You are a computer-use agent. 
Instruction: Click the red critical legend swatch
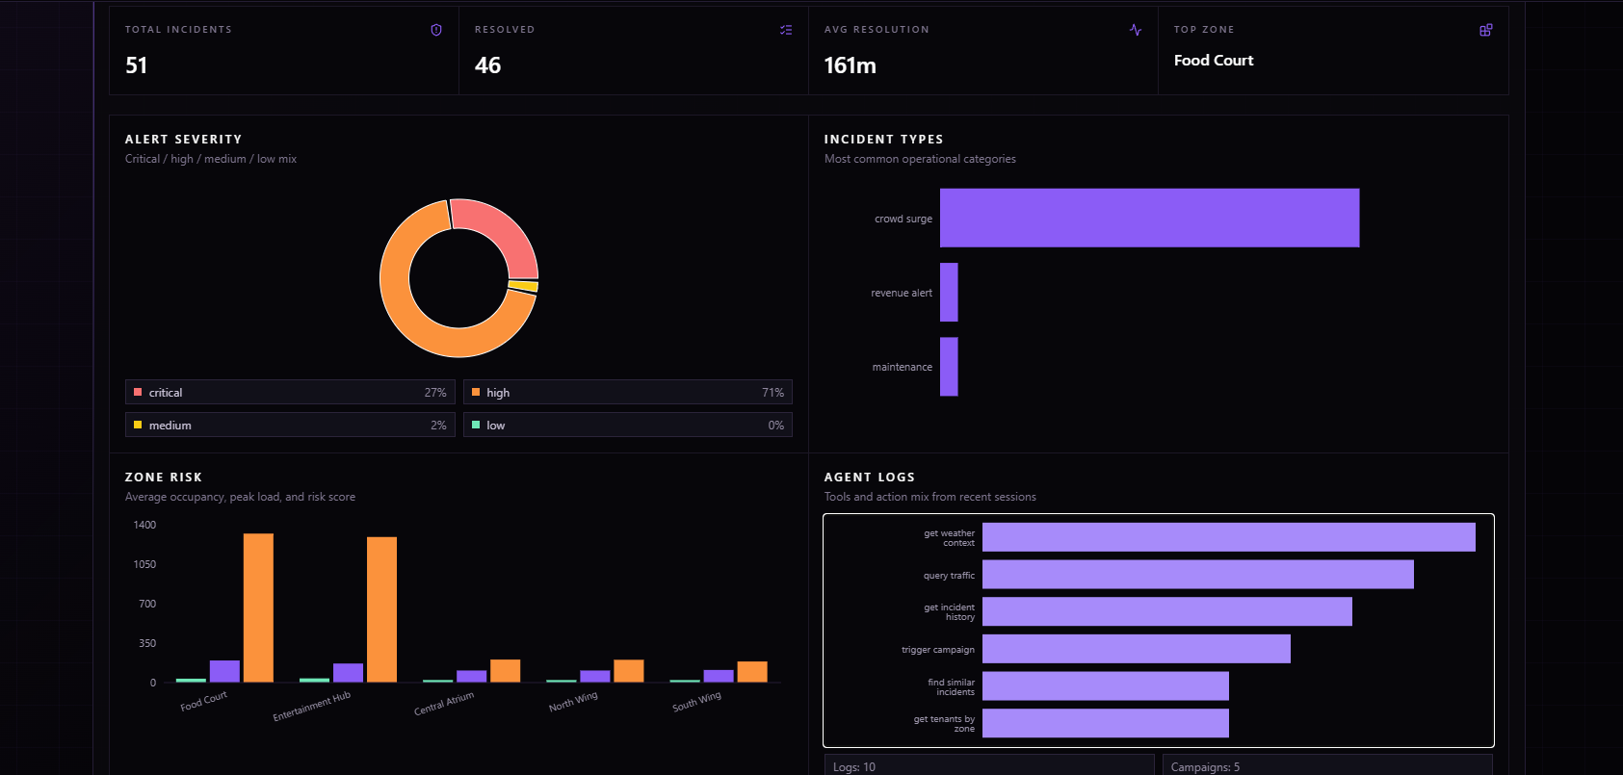tap(138, 392)
